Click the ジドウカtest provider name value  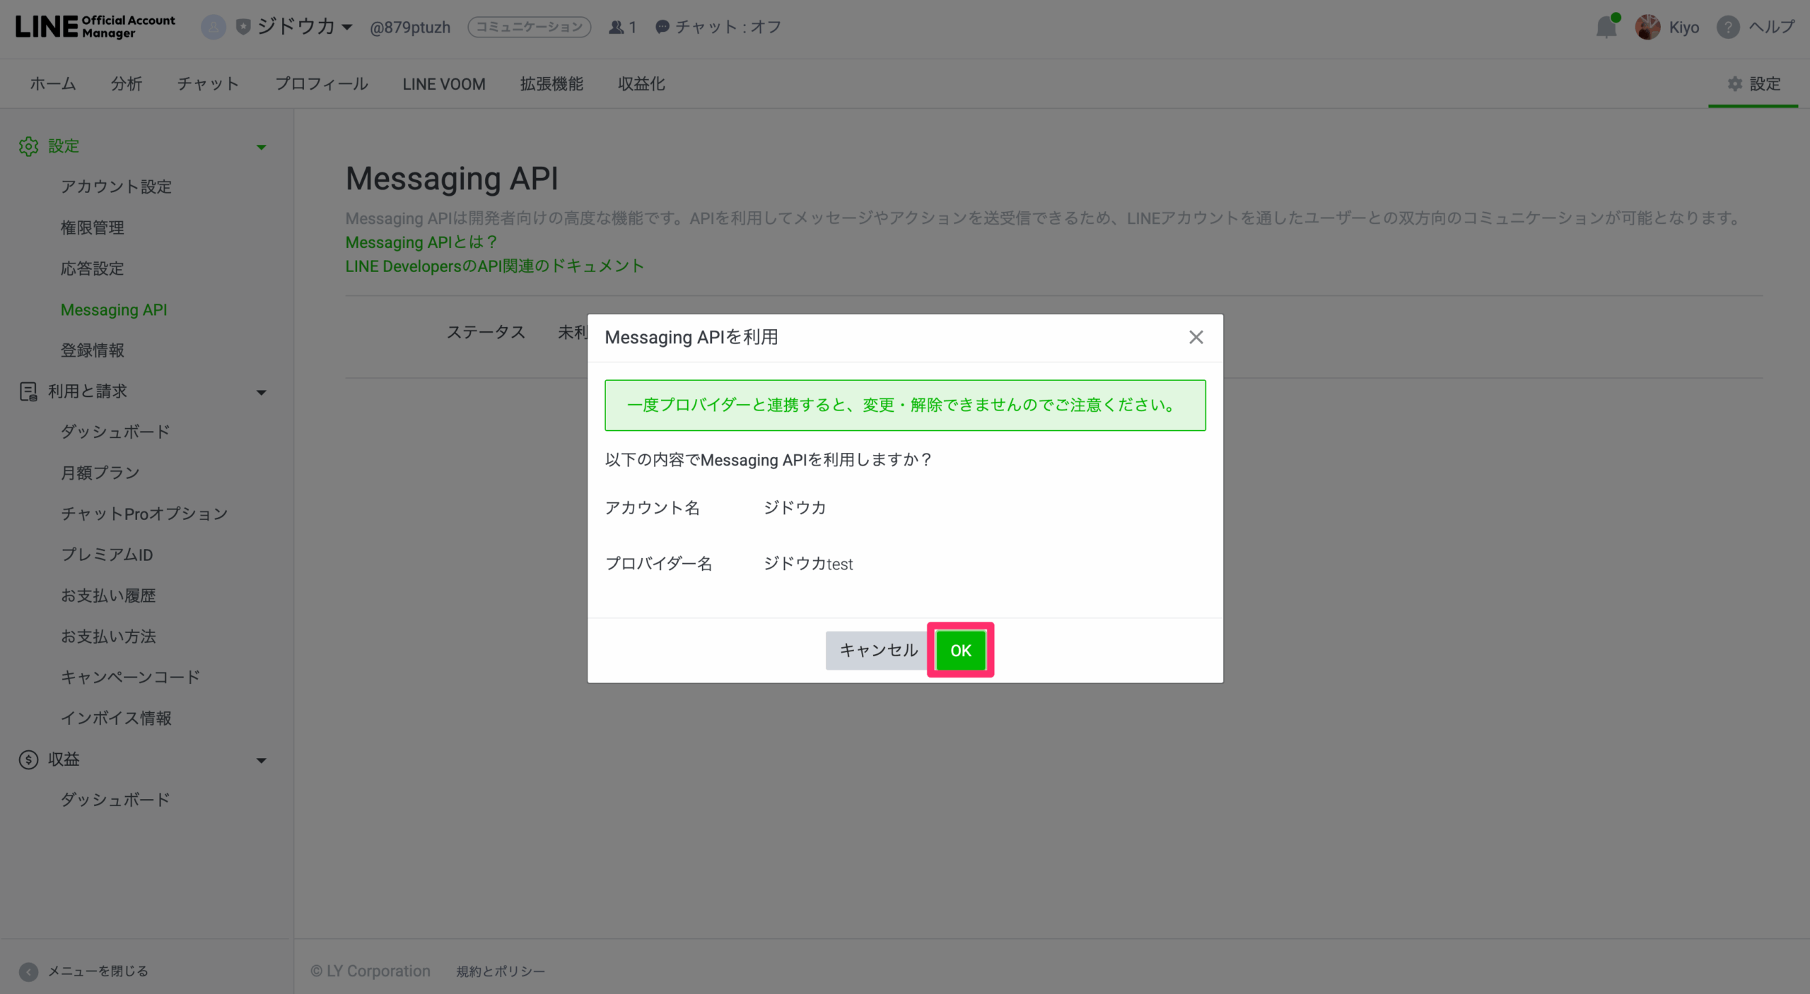[x=808, y=564]
